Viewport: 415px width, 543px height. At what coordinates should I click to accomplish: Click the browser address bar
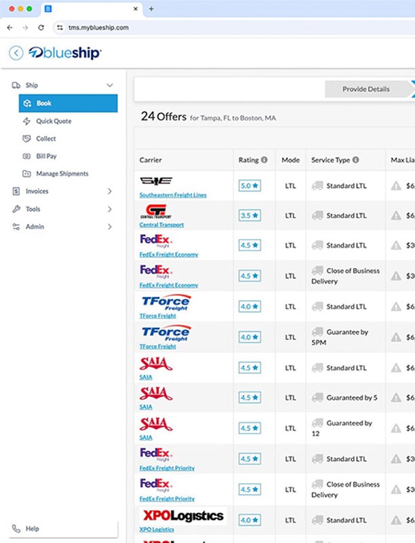[x=203, y=28]
